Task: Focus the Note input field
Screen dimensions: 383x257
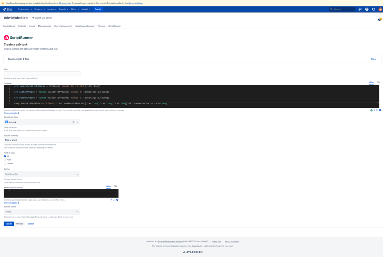Action: click(x=42, y=74)
